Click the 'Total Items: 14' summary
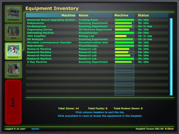 click(69, 108)
